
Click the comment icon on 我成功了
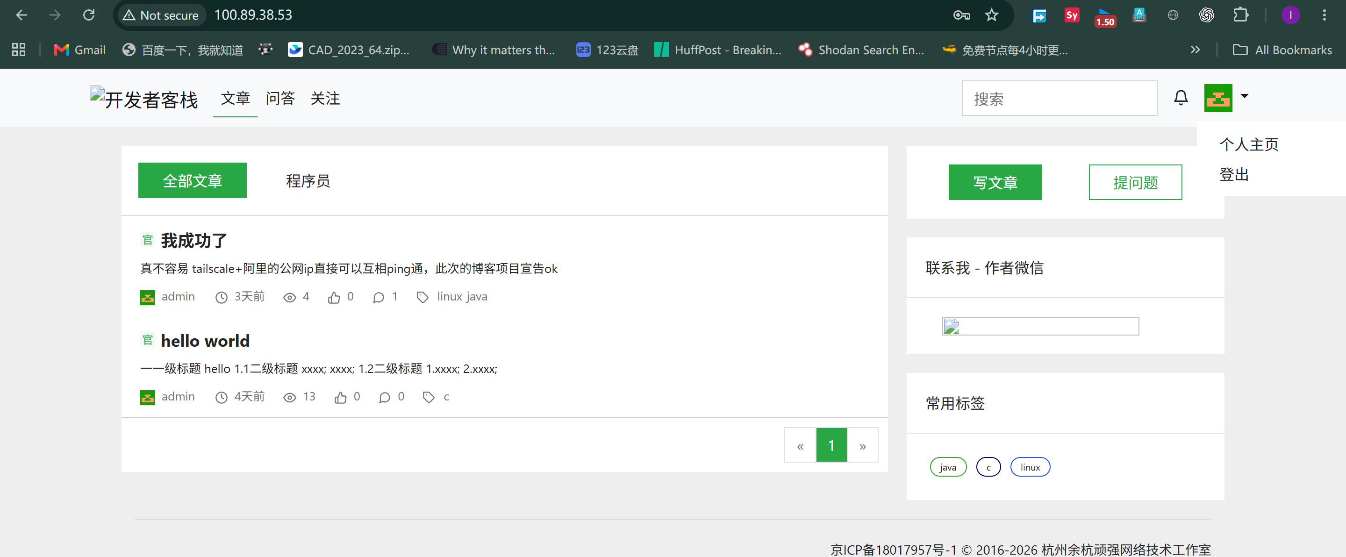point(378,297)
